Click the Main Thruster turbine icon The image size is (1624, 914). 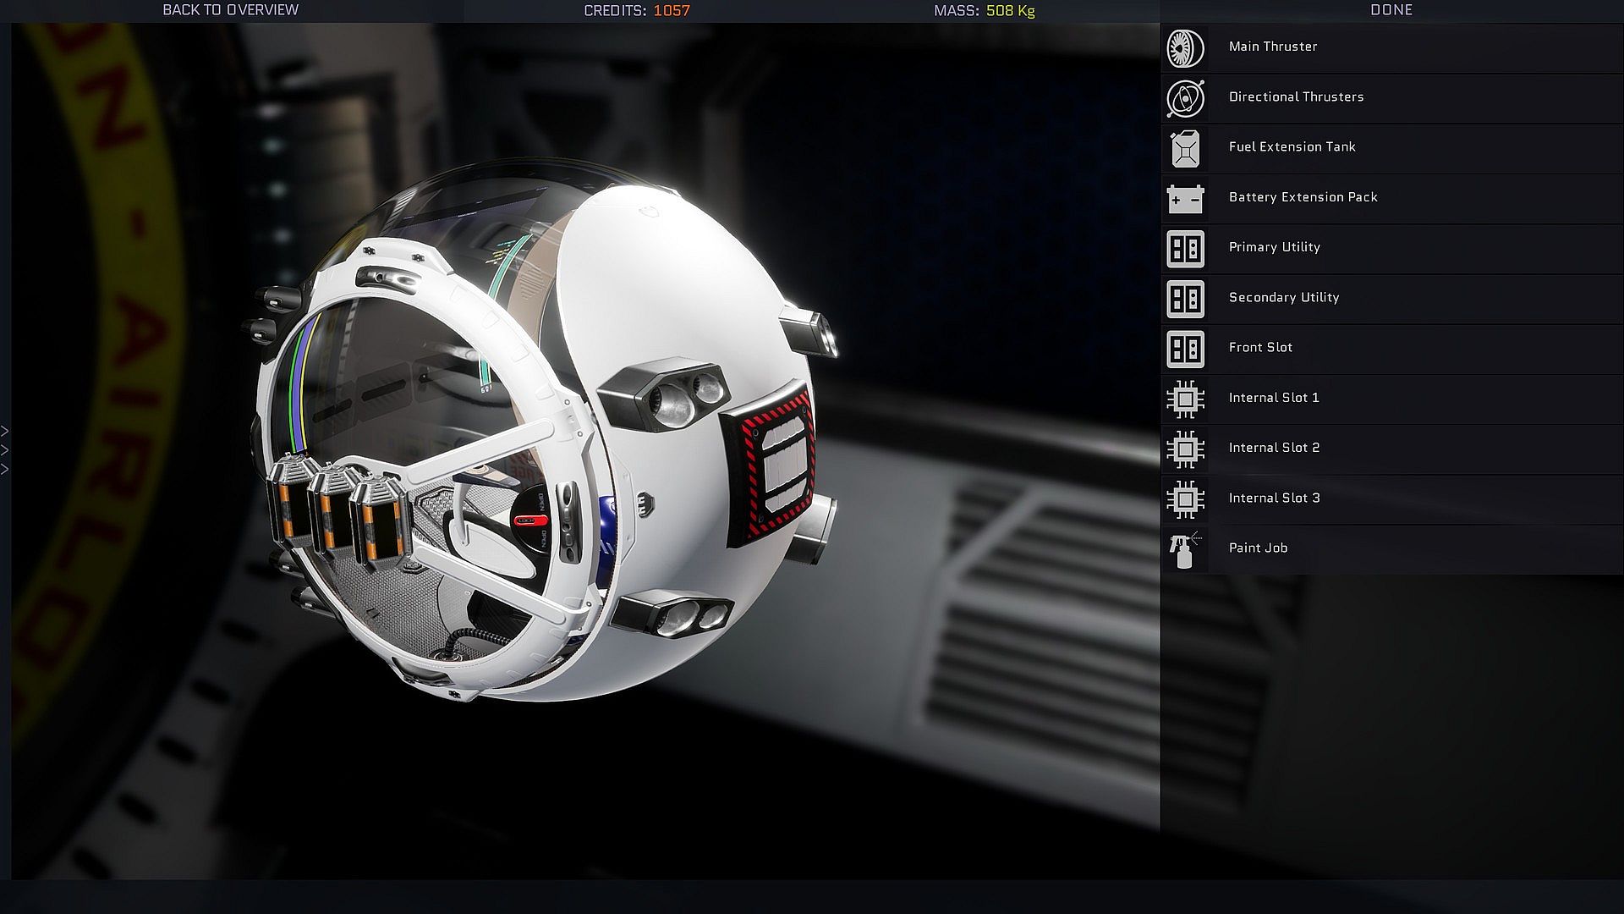(1185, 49)
